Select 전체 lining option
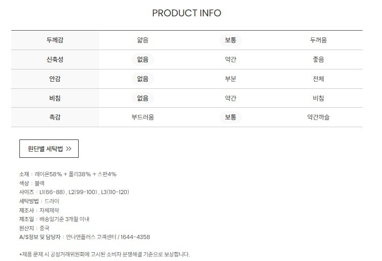 point(318,79)
